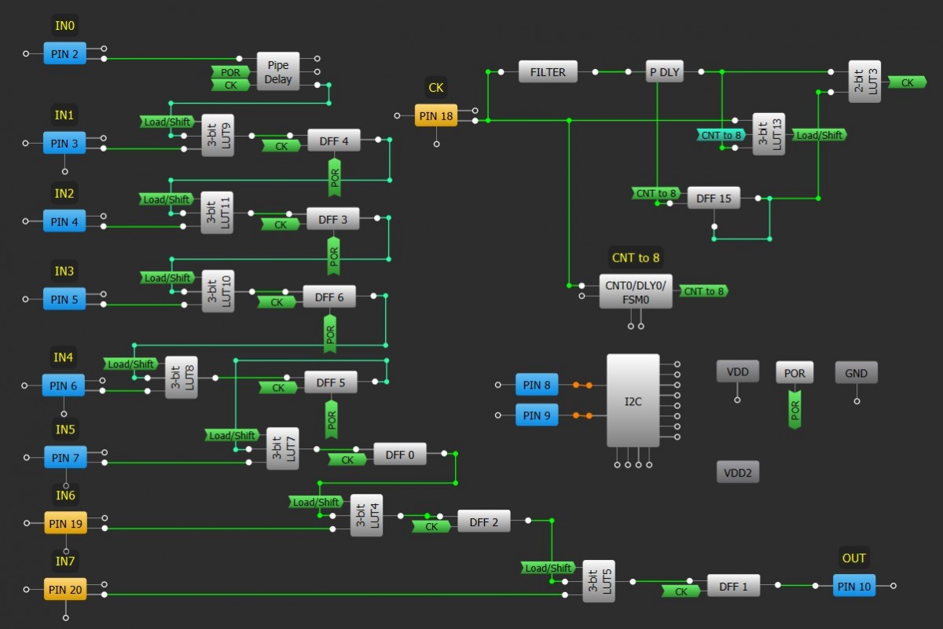The width and height of the screenshot is (943, 629).
Task: Select the 2-bit LUT3 block
Action: point(864,82)
